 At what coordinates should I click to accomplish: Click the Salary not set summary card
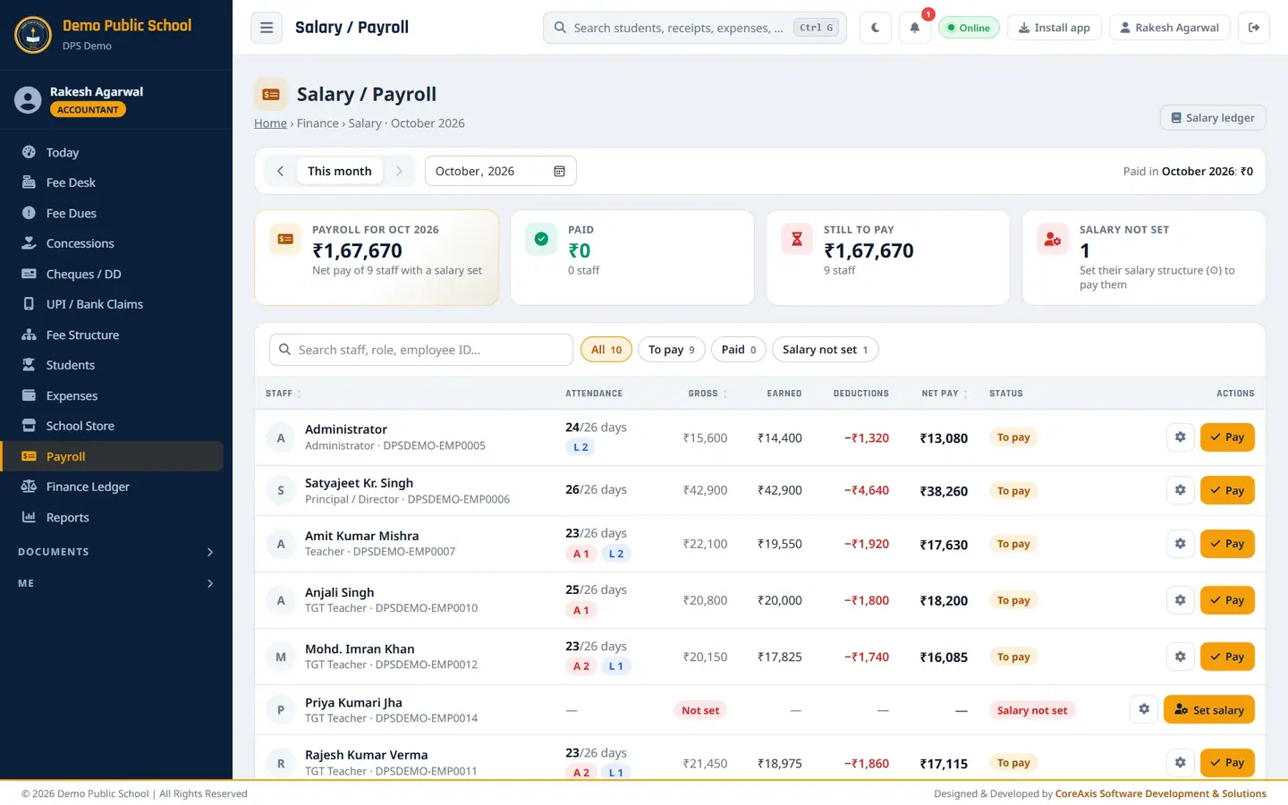tap(1144, 258)
